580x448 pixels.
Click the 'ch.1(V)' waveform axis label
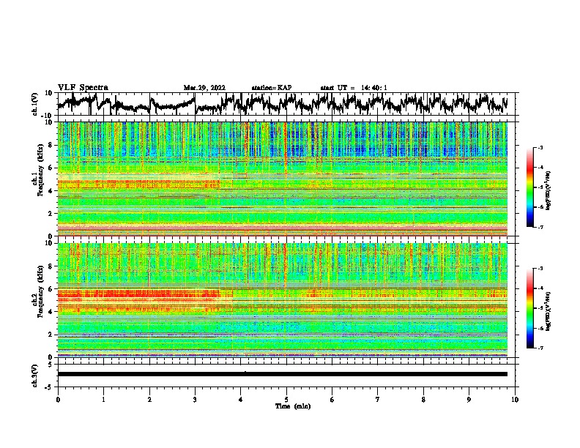35,104
